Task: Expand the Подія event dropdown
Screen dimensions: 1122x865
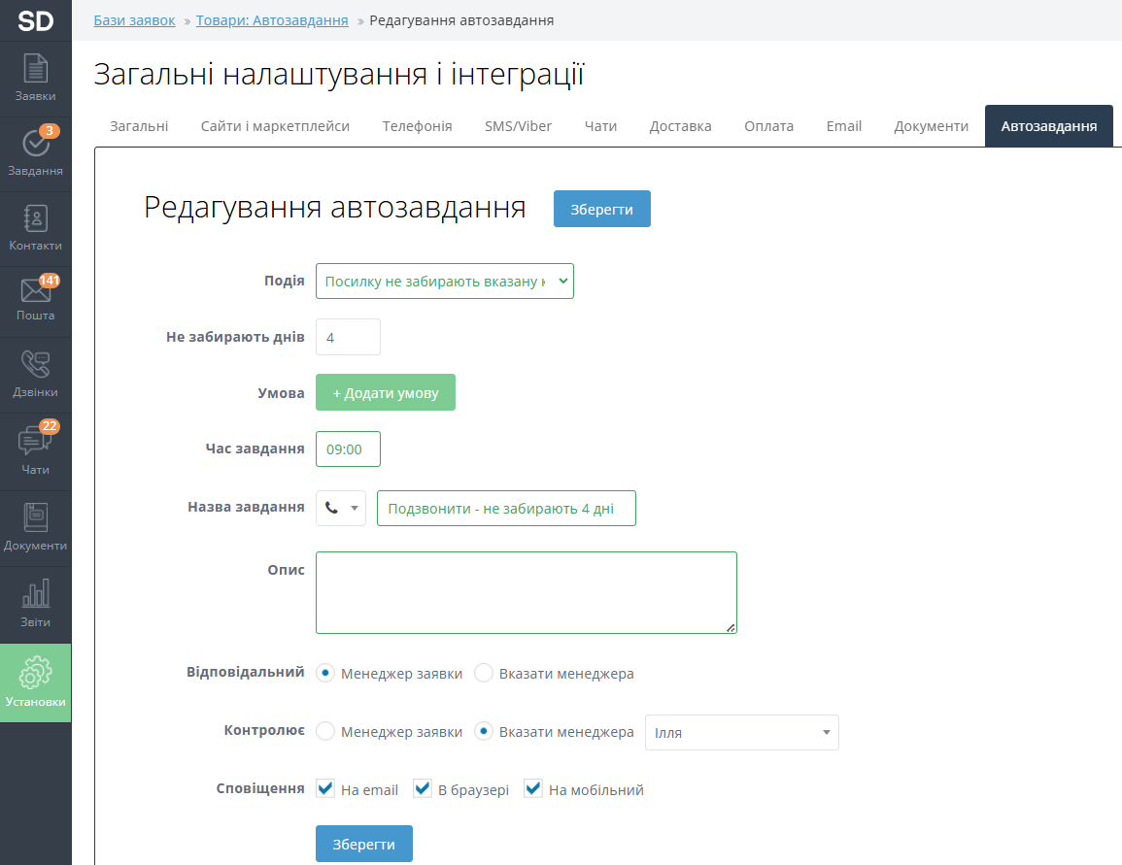Action: 444,282
